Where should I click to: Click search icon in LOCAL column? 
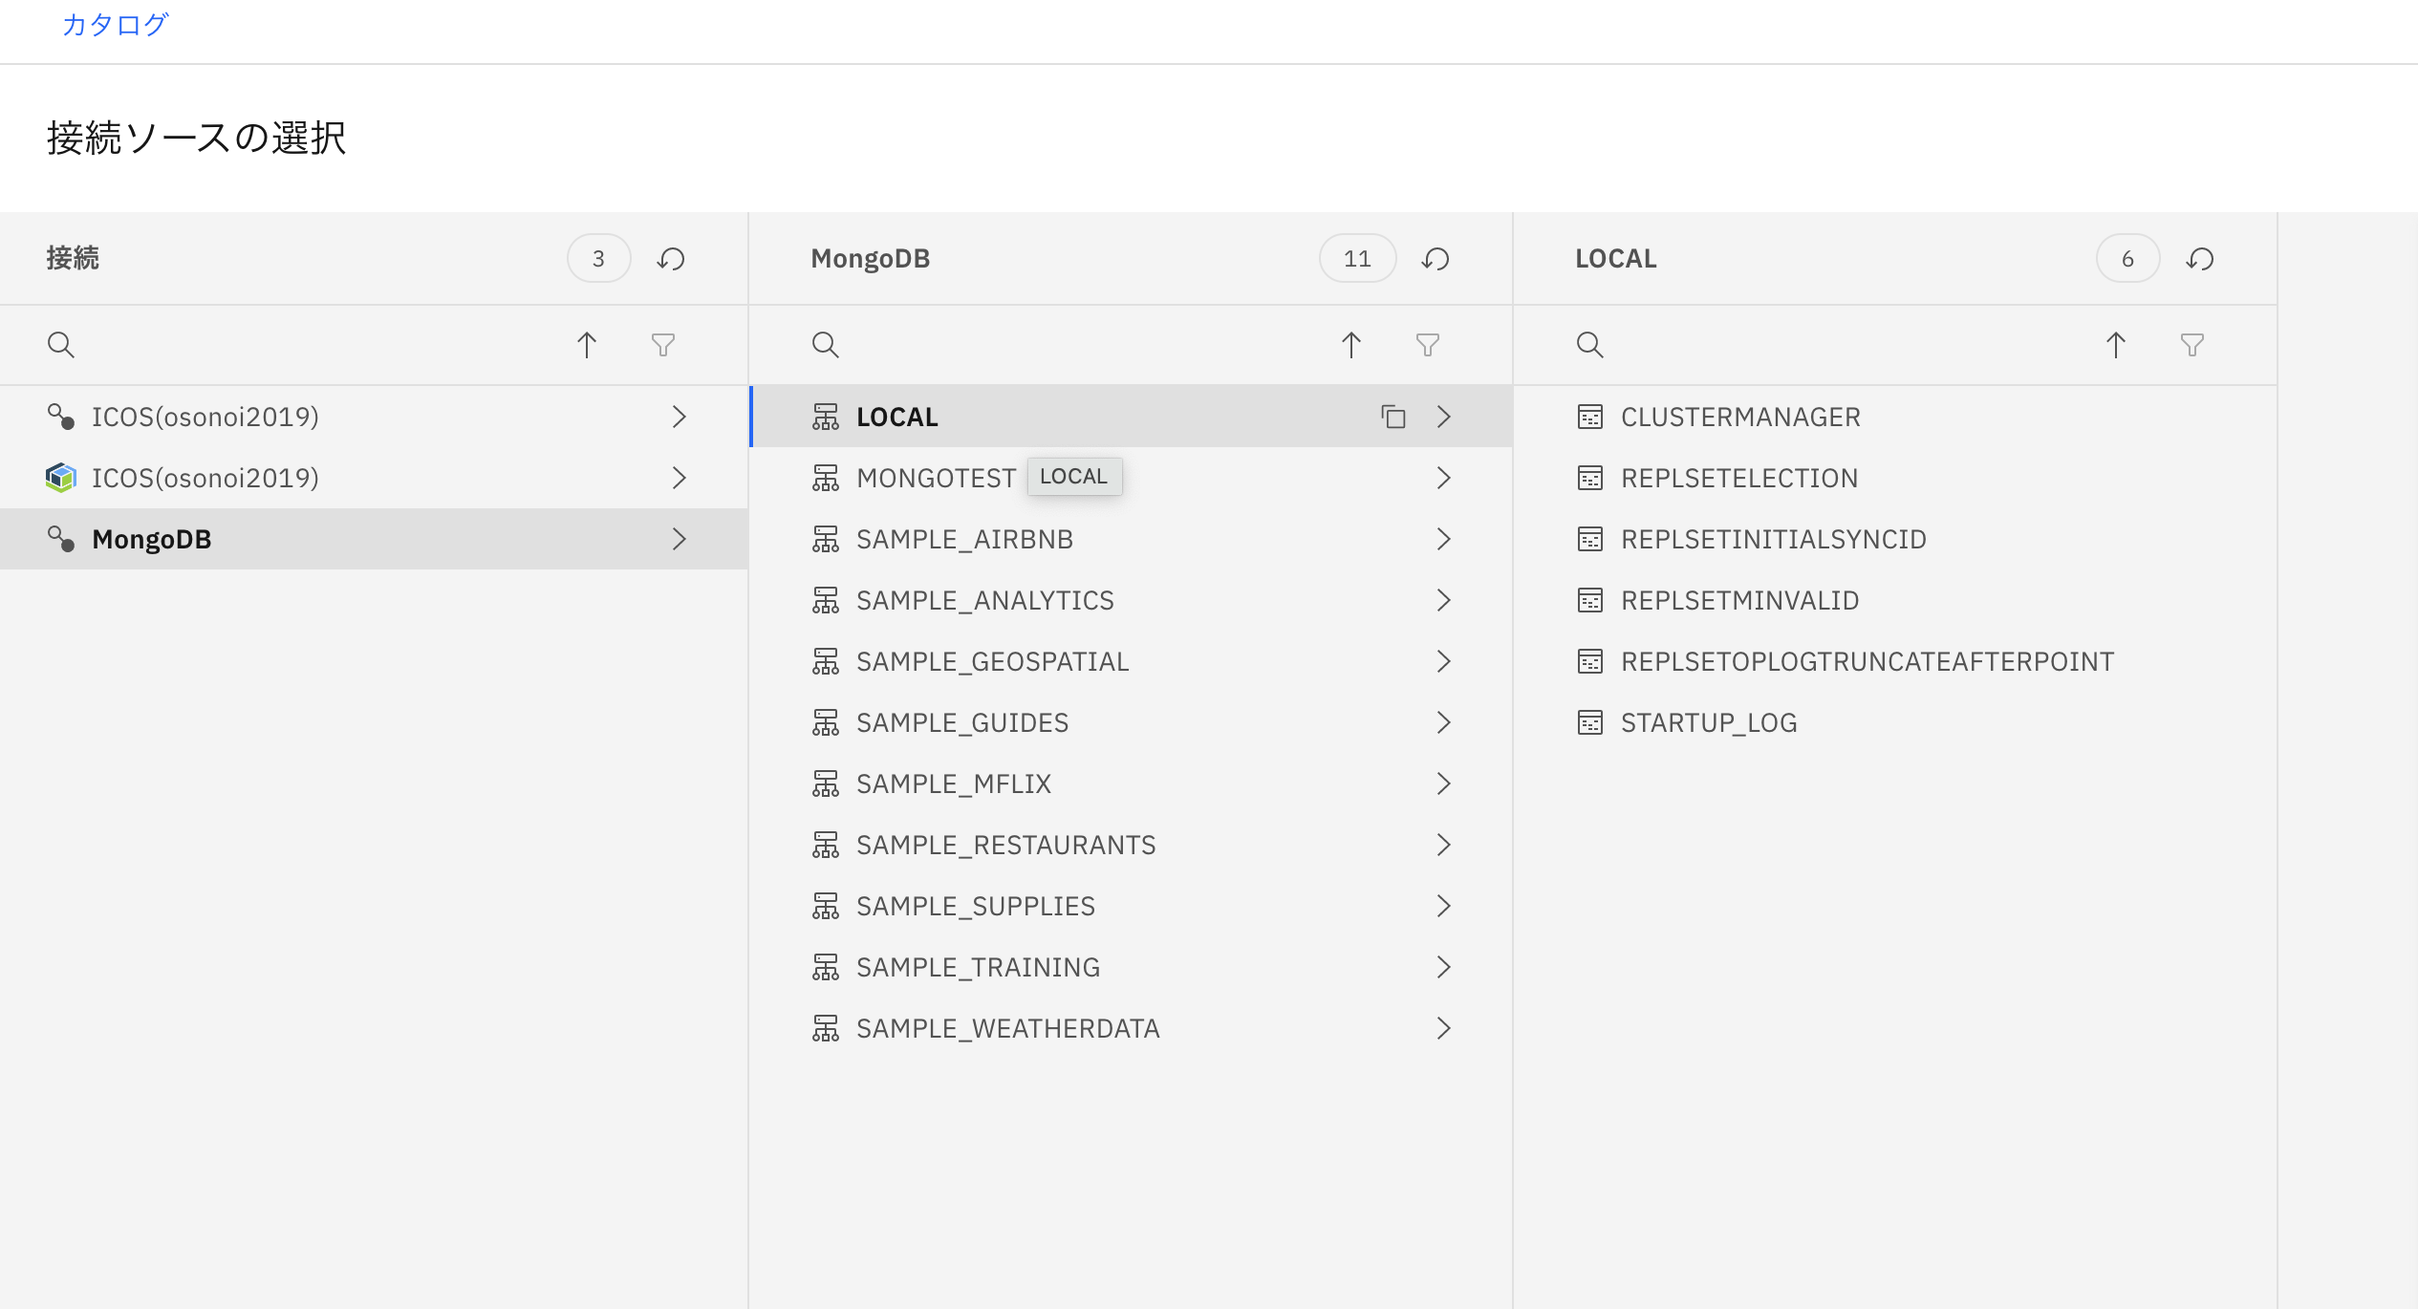[x=1590, y=344]
